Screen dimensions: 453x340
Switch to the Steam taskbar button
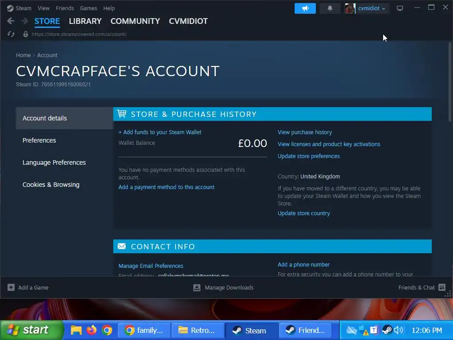click(251, 330)
